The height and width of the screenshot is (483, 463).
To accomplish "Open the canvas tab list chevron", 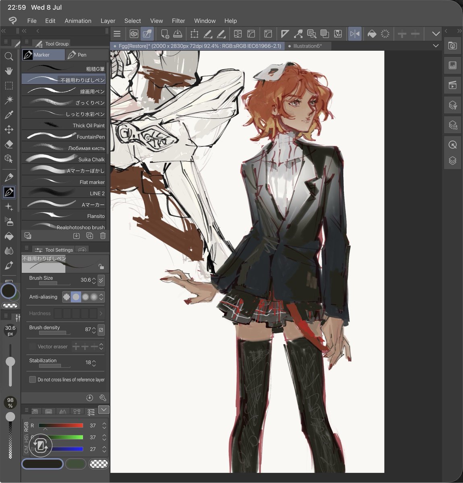I will click(x=436, y=46).
